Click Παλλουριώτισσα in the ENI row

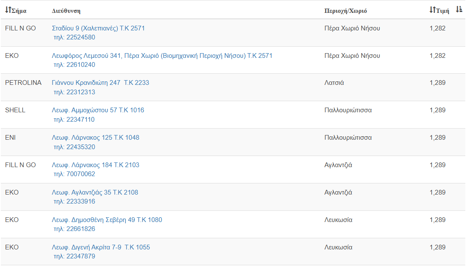click(348, 138)
